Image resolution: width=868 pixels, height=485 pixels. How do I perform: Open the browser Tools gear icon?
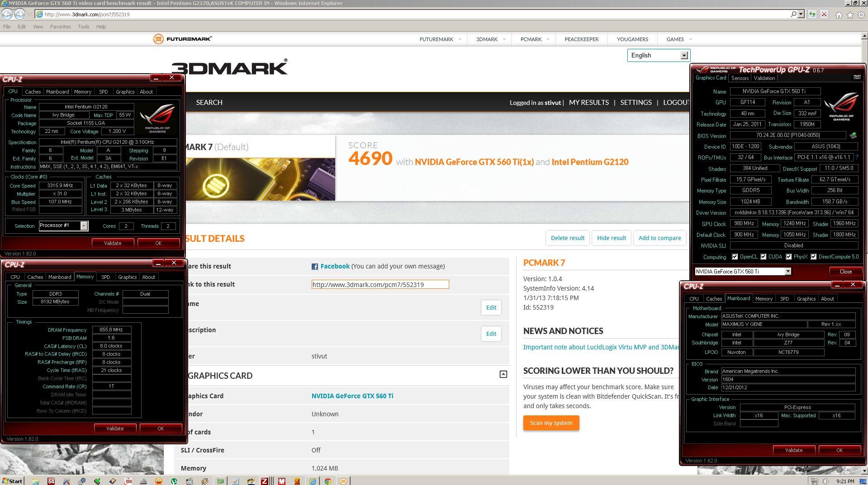point(861,14)
